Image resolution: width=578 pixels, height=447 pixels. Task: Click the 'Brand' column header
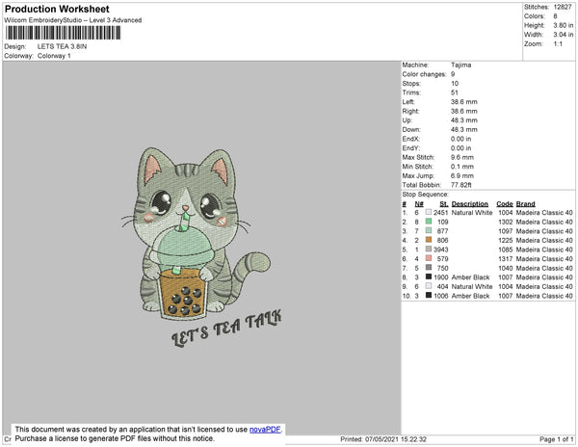pos(526,204)
